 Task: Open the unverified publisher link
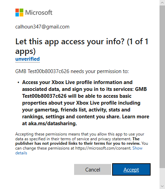27,59
